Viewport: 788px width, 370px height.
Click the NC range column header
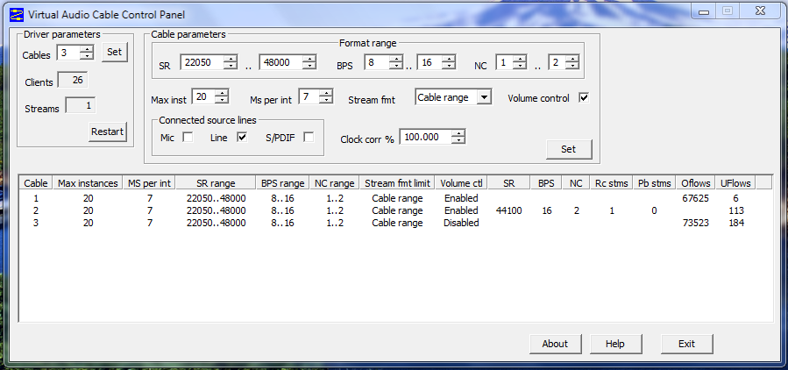click(x=335, y=183)
